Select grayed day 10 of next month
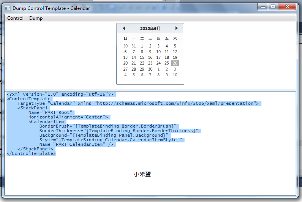This screenshot has height=202, width=302. click(175, 75)
